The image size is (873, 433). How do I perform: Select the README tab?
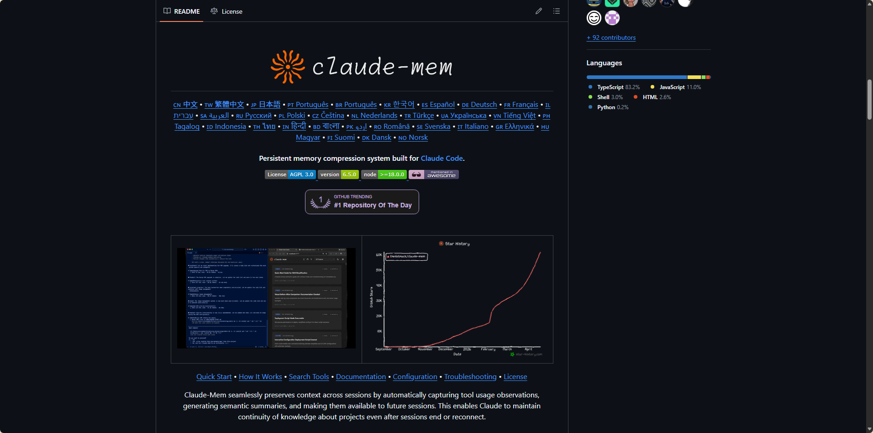[x=182, y=11]
